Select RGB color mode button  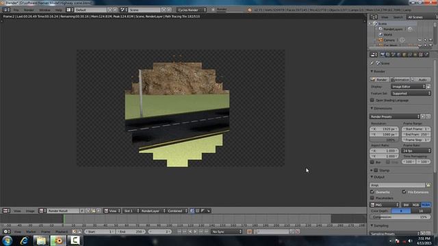(415, 205)
